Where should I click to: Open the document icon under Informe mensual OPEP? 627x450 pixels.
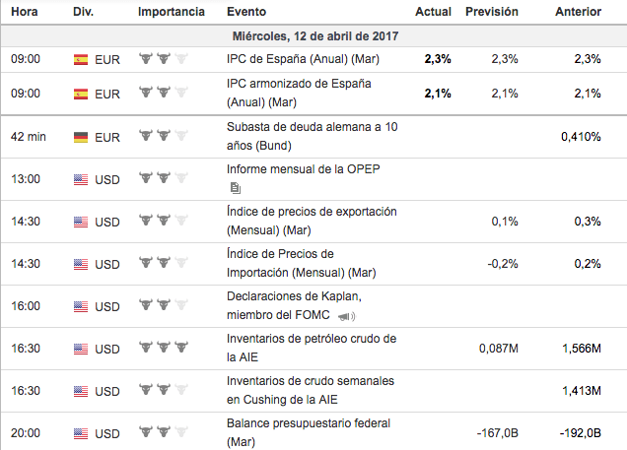click(x=235, y=187)
